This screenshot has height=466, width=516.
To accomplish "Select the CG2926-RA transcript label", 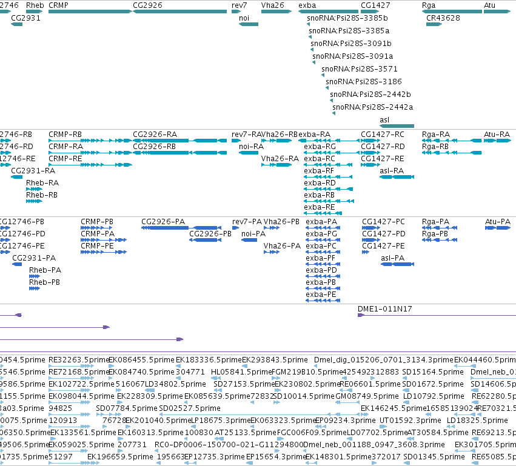I will [155, 135].
